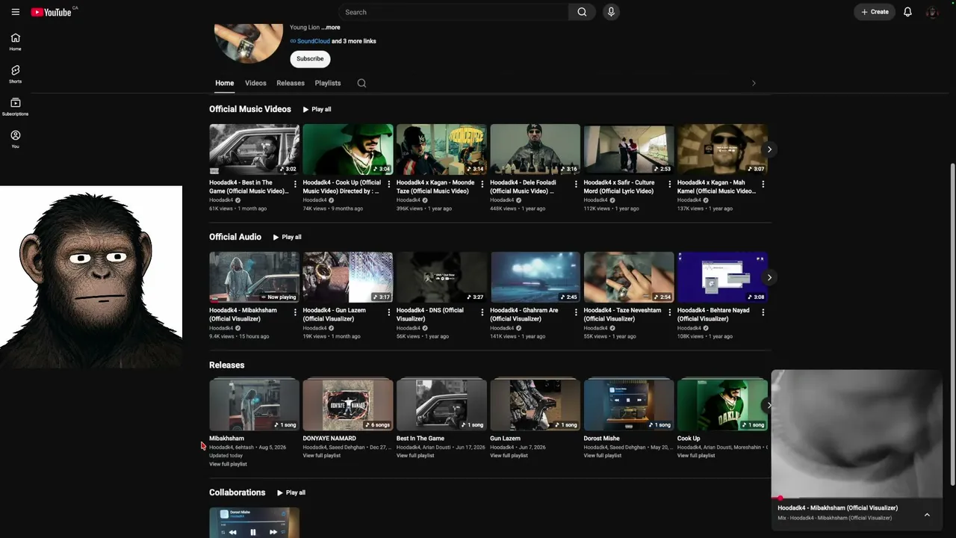The image size is (956, 538).
Task: Activate voice search microphone
Action: pyautogui.click(x=611, y=12)
